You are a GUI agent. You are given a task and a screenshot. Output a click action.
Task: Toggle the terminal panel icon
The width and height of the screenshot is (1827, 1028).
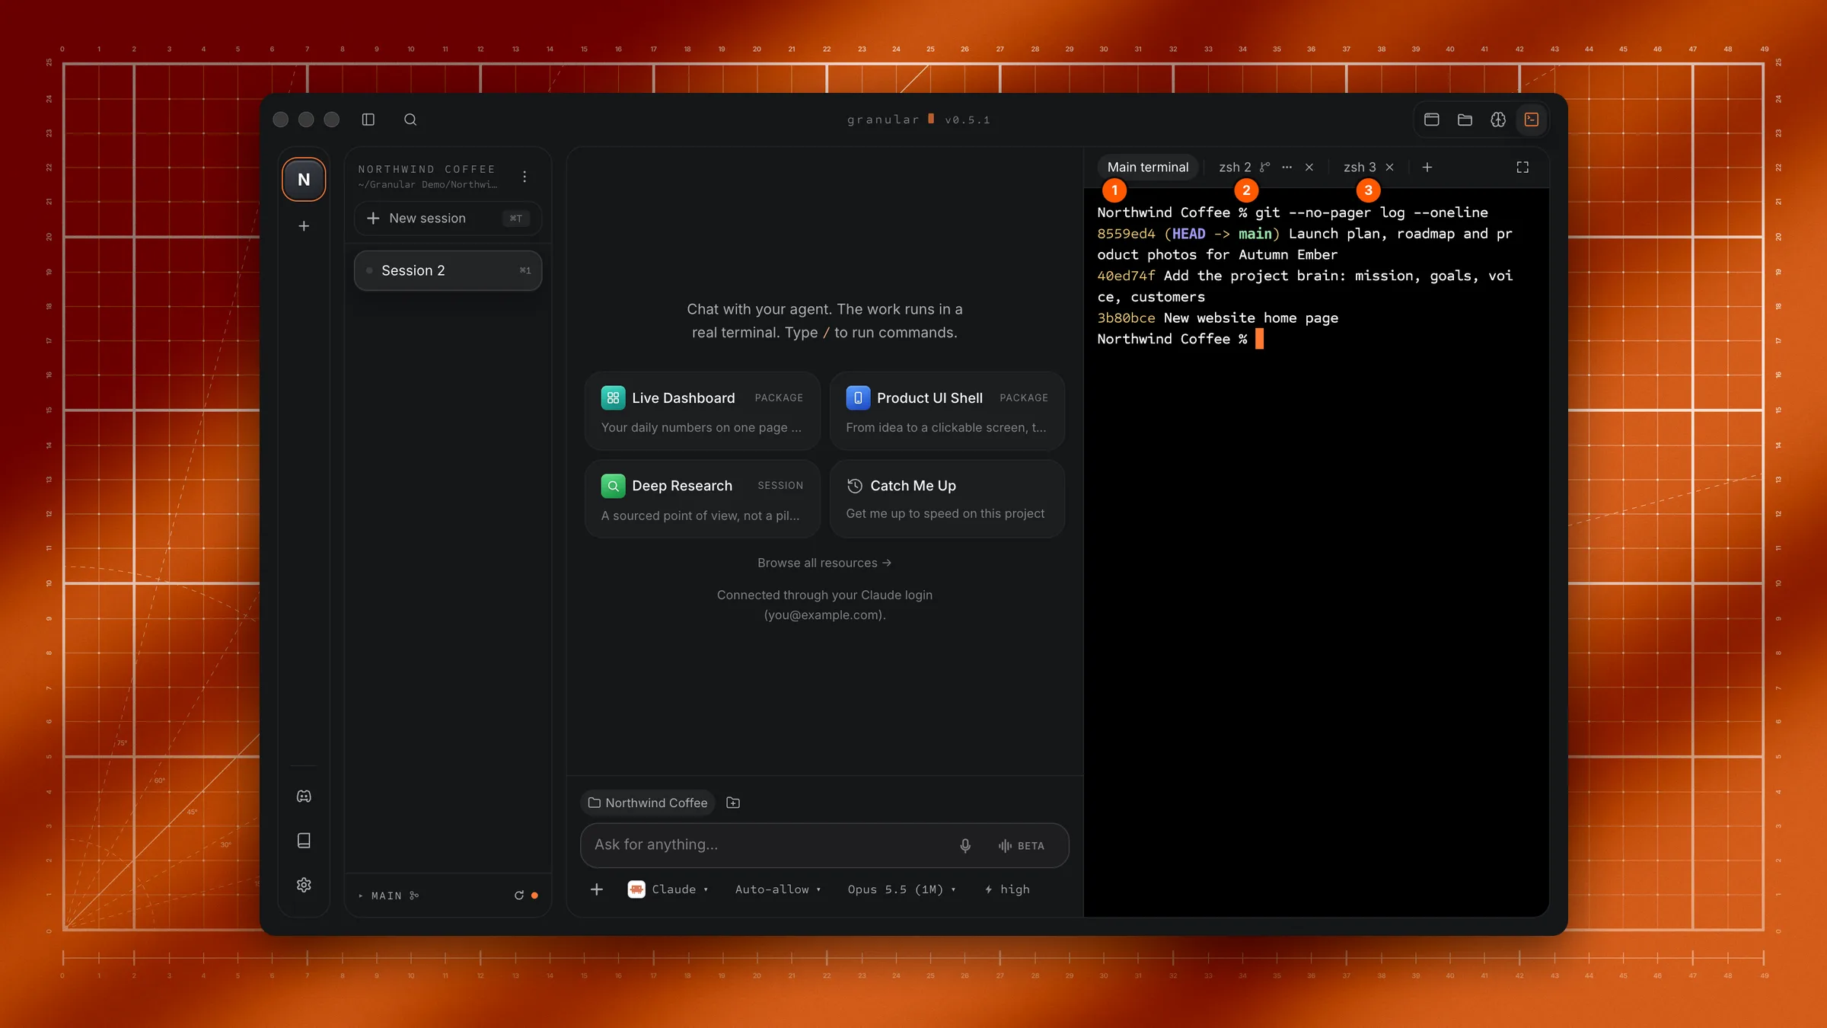click(1532, 120)
